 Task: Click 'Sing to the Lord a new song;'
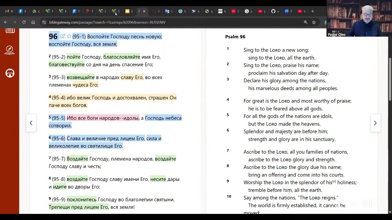(x=276, y=50)
